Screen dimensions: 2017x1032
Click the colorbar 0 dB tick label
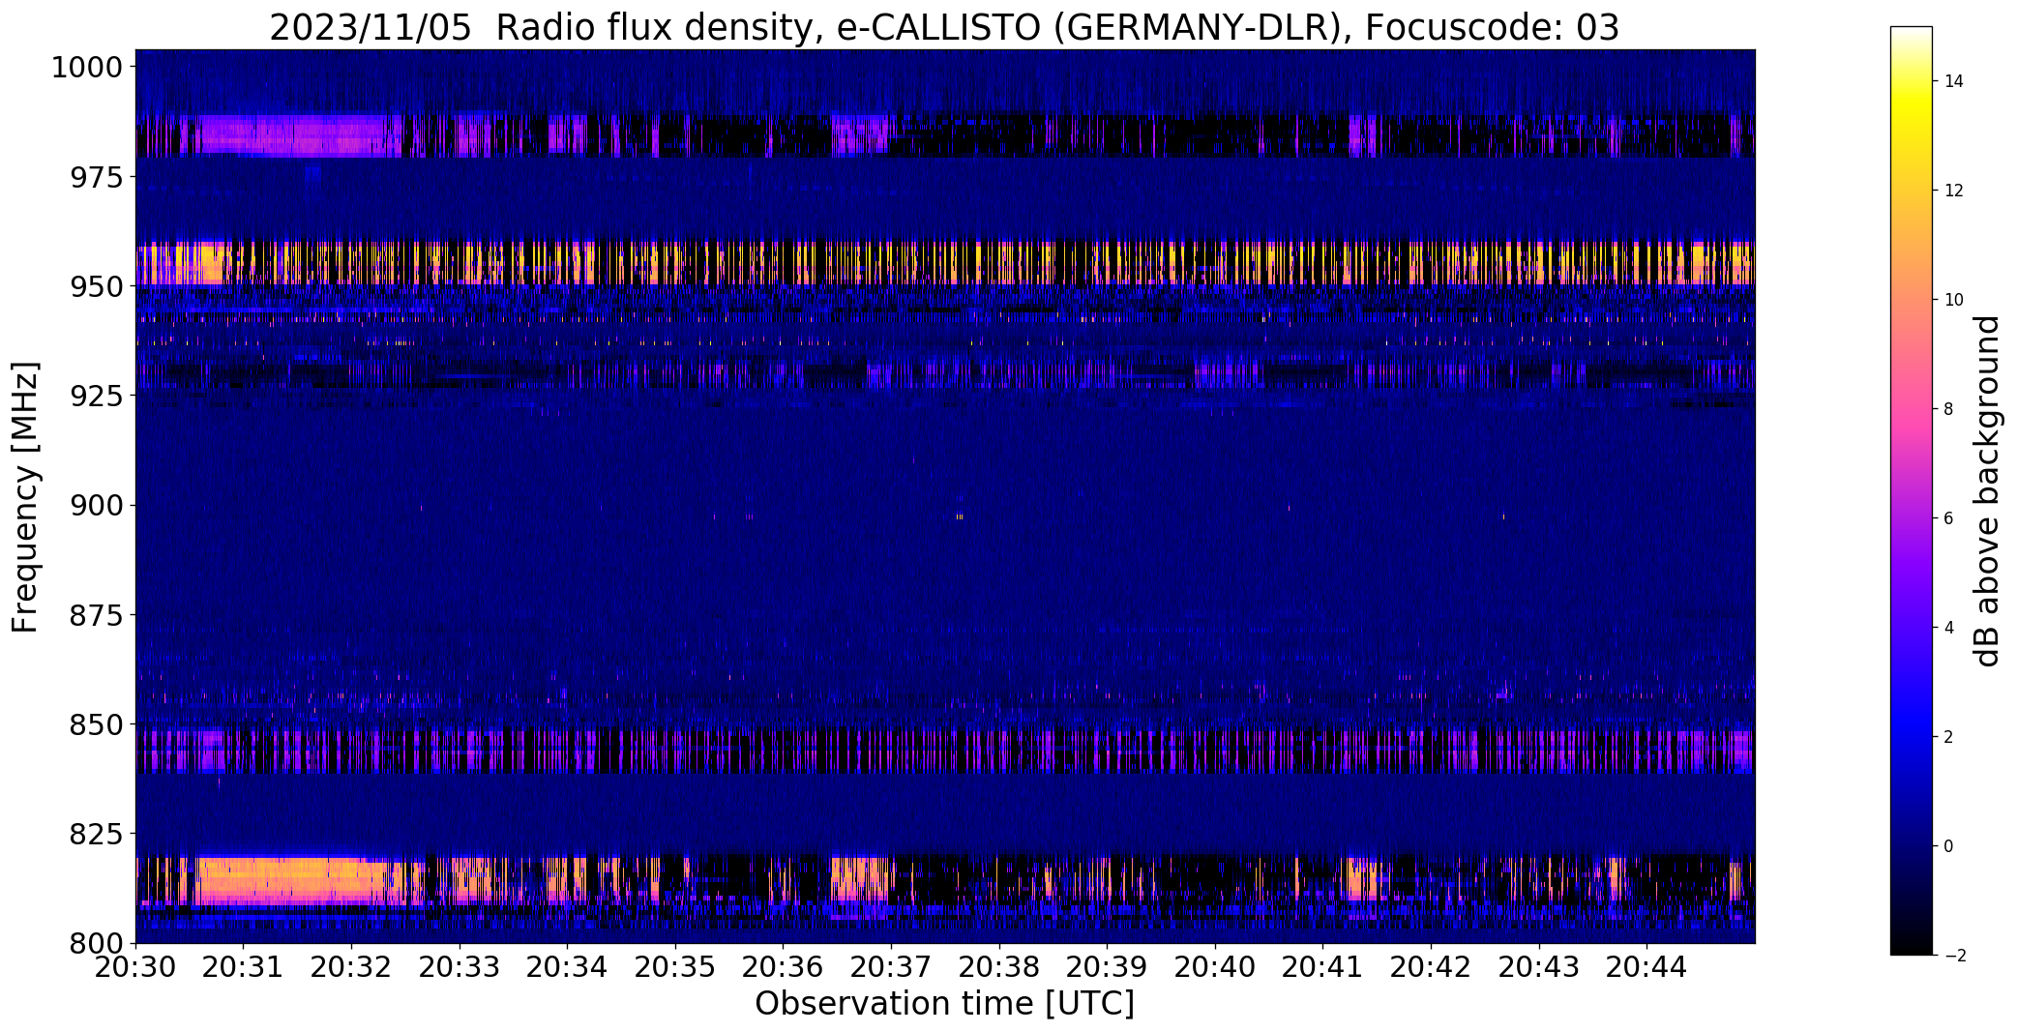tap(1949, 846)
